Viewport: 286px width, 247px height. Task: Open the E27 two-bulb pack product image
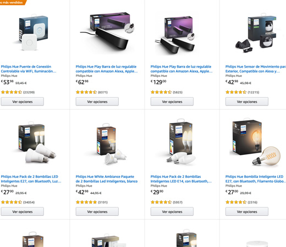[35, 142]
